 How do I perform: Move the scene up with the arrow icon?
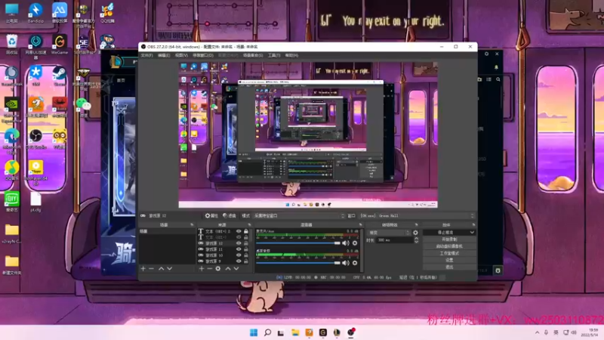(x=161, y=269)
